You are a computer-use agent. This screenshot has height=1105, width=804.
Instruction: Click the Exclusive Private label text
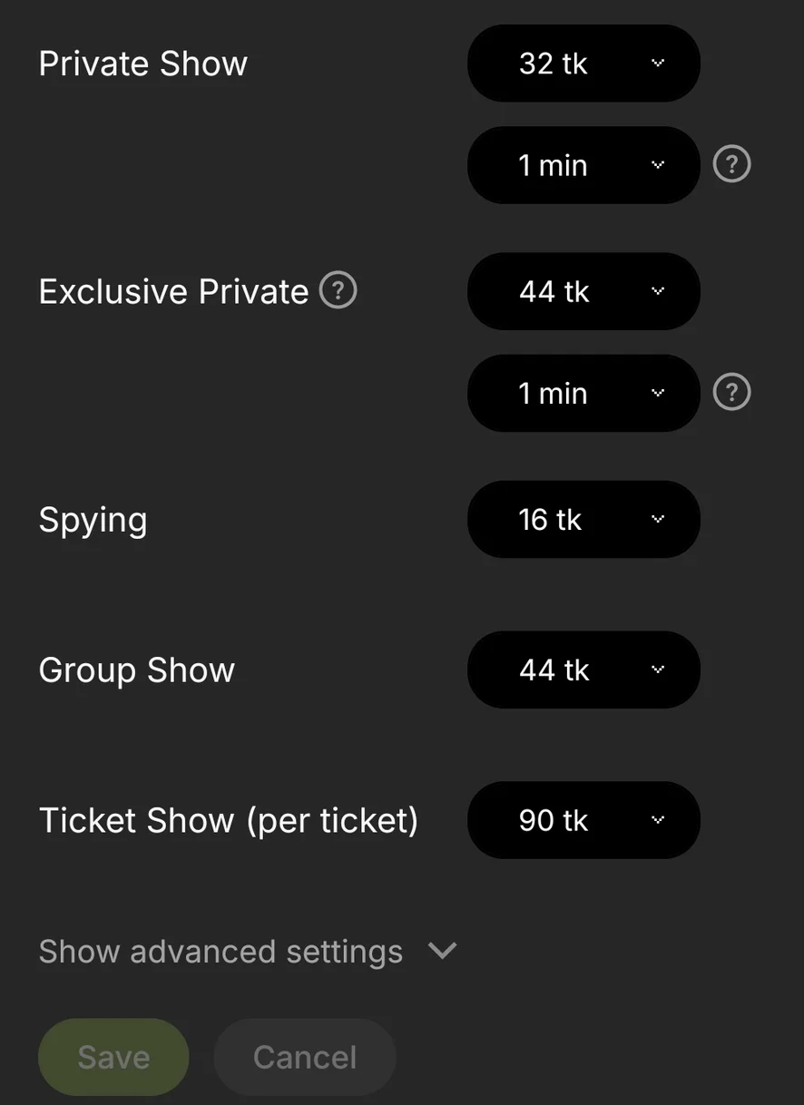point(173,291)
